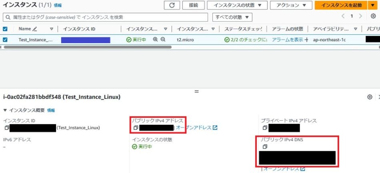
Task: Open the すべての状態 filter dropdown
Action: (x=232, y=17)
